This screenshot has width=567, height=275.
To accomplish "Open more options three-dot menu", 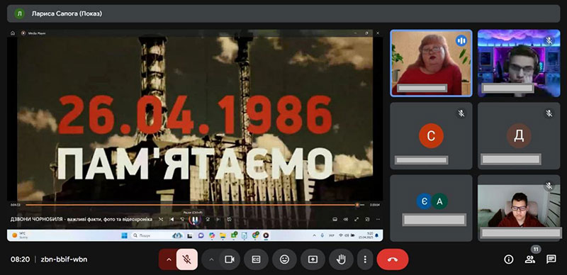I will point(365,259).
